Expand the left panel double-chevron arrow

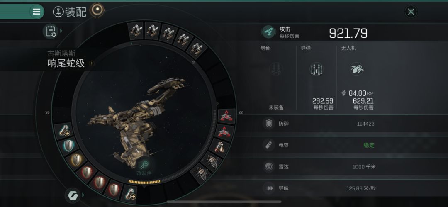pos(47,113)
